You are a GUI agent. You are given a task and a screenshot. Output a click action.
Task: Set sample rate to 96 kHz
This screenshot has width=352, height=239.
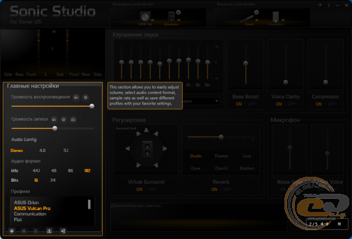[70, 171]
